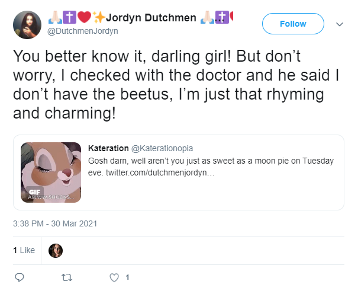The height and width of the screenshot is (294, 358).
Task: Click the like count next to heart
Action: pos(127,277)
